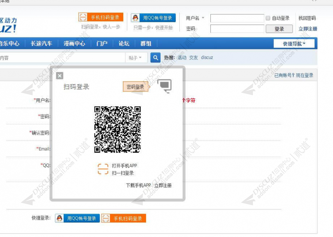Focus the header password input field
The image size is (333, 237).
237,29
